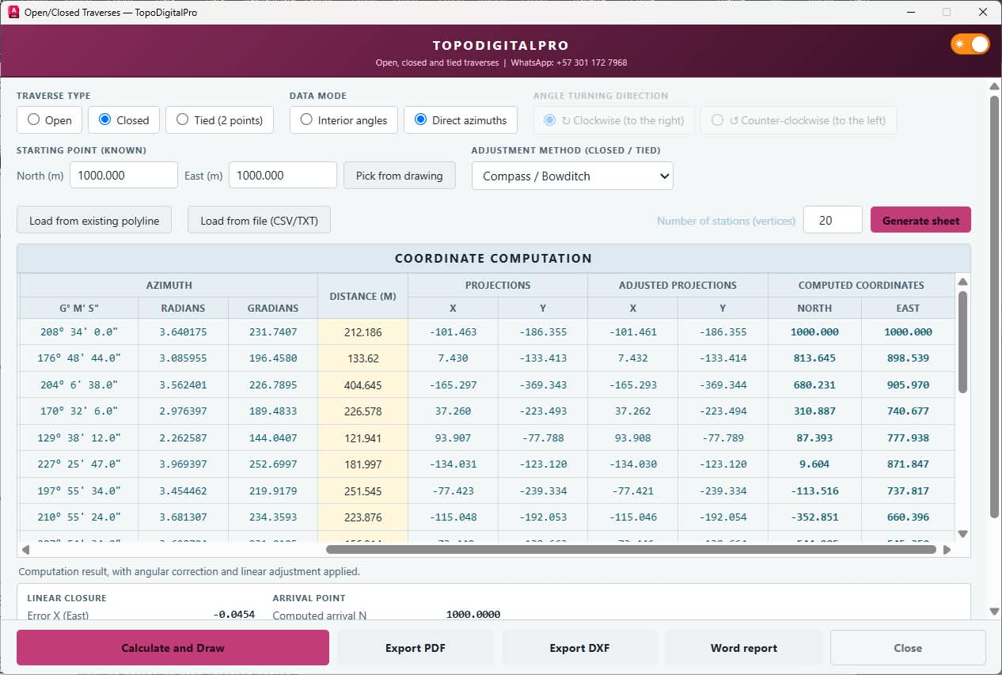
Task: Click distance cell 181.997
Action: [x=362, y=464]
